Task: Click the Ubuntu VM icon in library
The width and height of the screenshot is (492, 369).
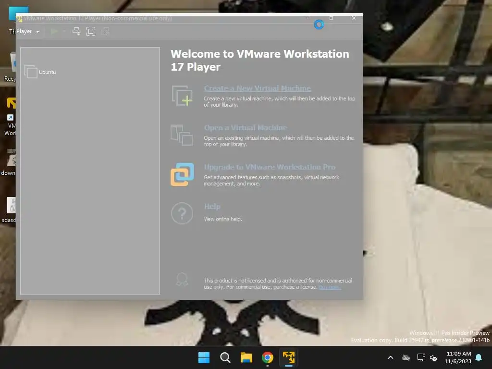Action: coord(31,72)
